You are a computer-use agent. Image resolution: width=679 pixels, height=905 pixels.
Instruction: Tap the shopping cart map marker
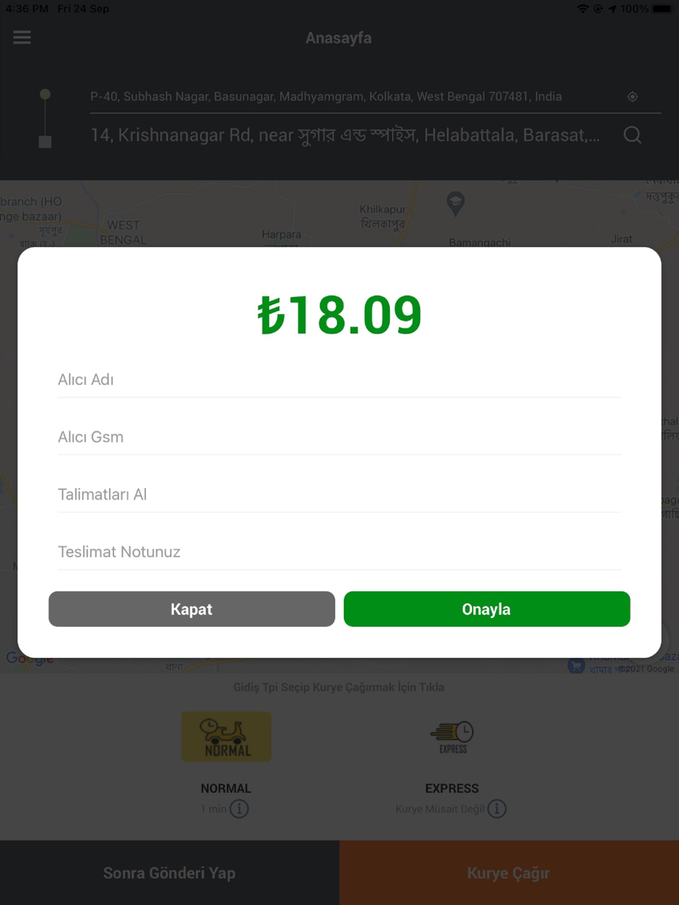coord(576,666)
